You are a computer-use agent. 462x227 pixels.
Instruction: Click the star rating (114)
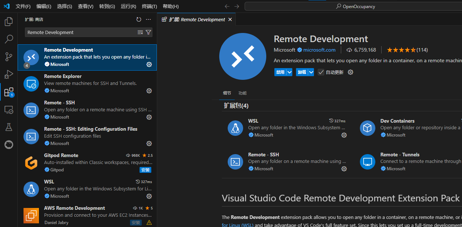[x=407, y=50]
